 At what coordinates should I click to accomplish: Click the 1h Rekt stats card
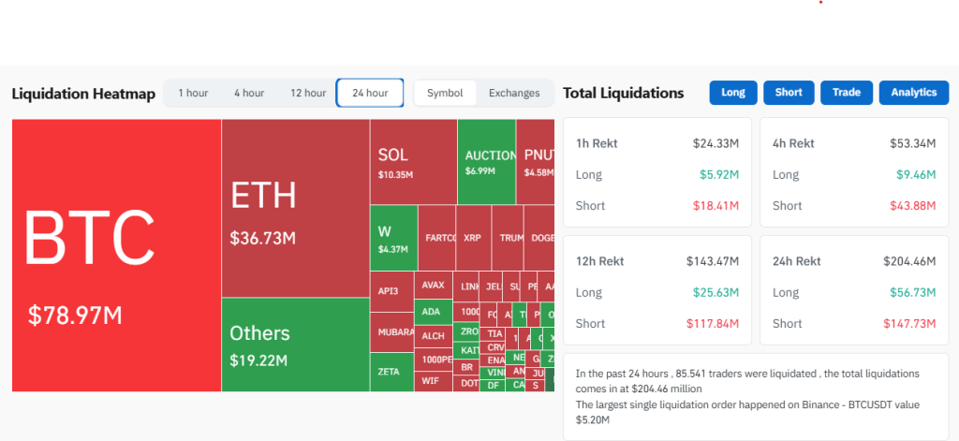657,174
